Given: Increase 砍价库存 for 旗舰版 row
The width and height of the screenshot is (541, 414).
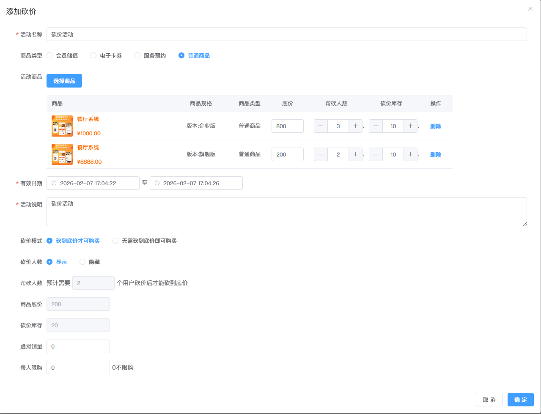Looking at the screenshot, I should [x=410, y=154].
